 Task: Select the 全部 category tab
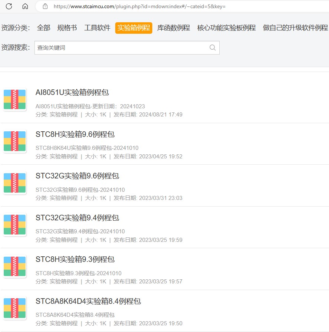[44, 28]
